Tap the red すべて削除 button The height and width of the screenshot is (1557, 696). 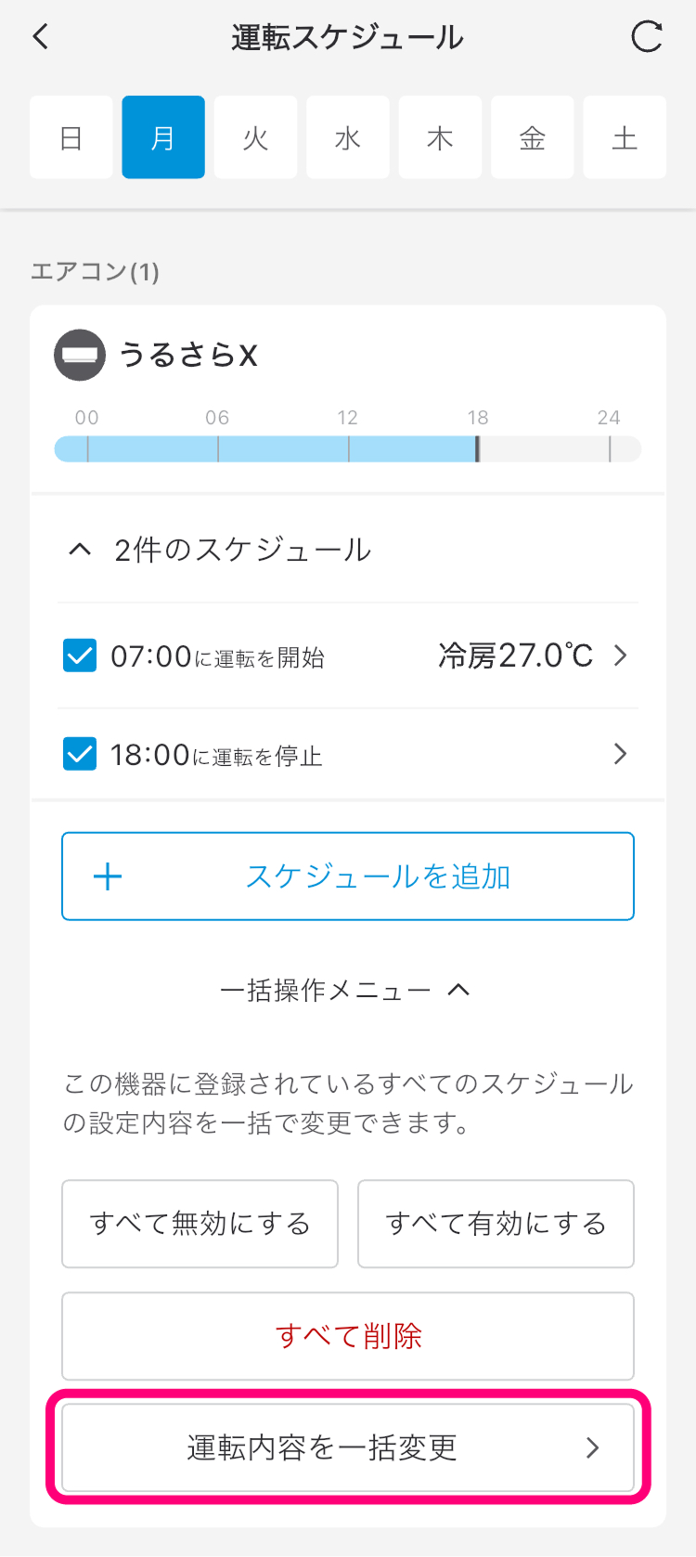click(348, 1336)
